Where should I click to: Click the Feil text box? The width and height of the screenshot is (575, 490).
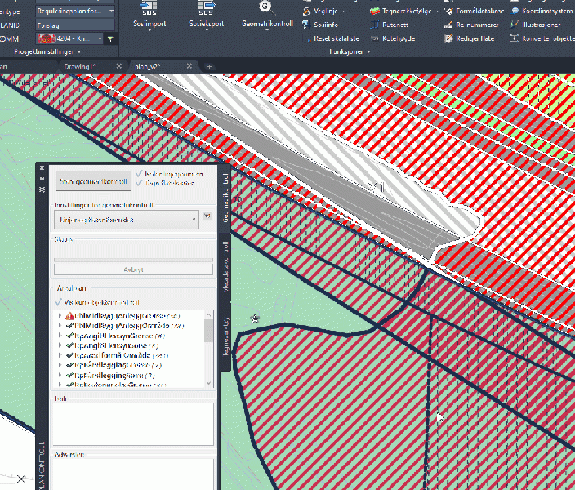133,425
